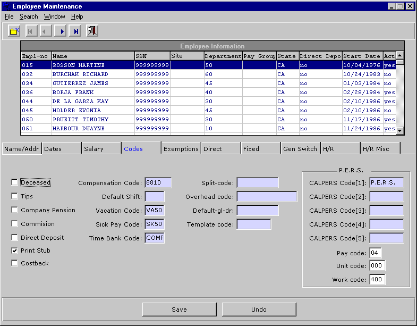Open the File menu
The width and height of the screenshot is (417, 326).
[x=9, y=16]
